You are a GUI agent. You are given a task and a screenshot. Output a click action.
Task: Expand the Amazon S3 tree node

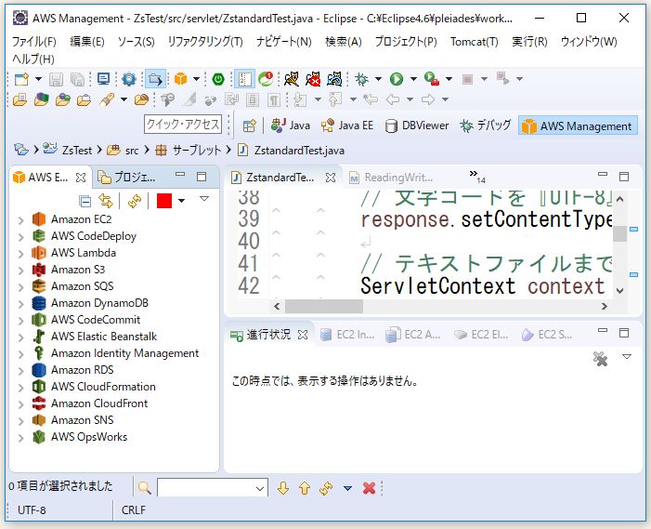[x=20, y=271]
